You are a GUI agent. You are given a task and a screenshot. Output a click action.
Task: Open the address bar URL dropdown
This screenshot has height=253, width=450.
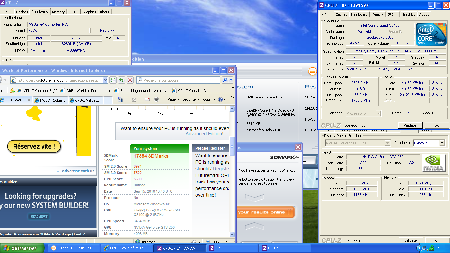point(105,80)
